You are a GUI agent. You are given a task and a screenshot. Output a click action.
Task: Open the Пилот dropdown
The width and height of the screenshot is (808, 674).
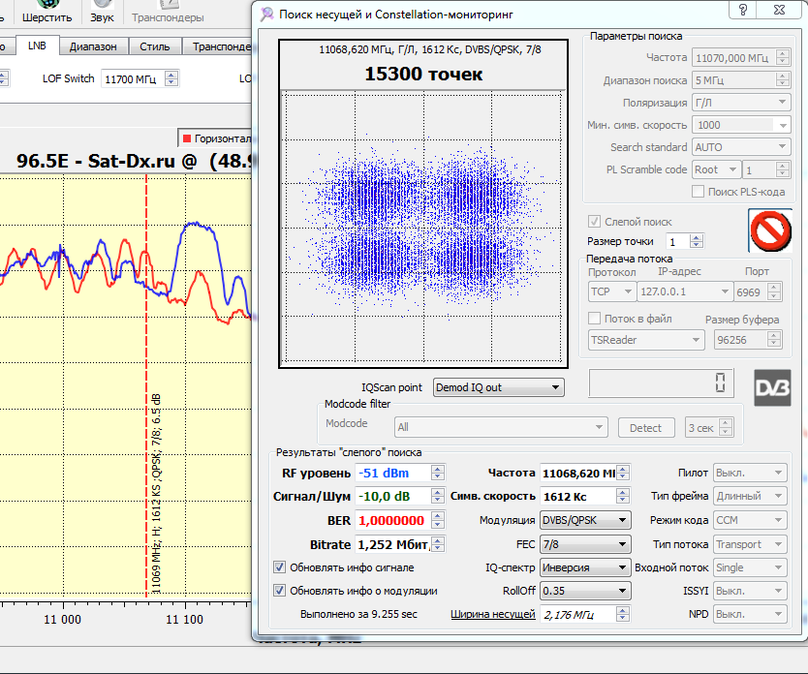pos(750,473)
